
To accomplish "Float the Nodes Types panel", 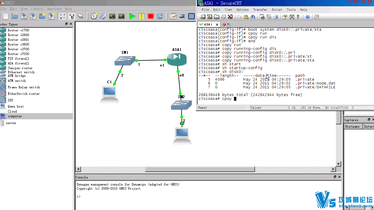I will point(66,24).
